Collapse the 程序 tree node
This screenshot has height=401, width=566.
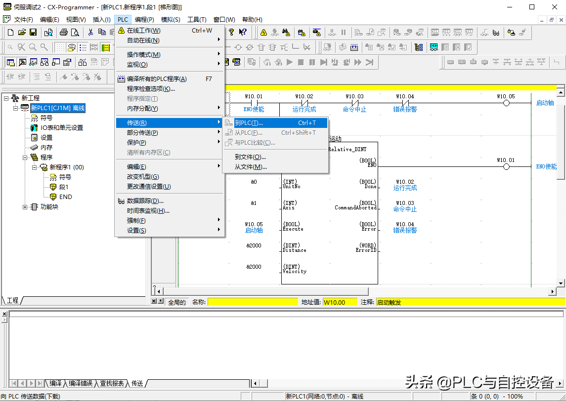pyautogui.click(x=25, y=158)
